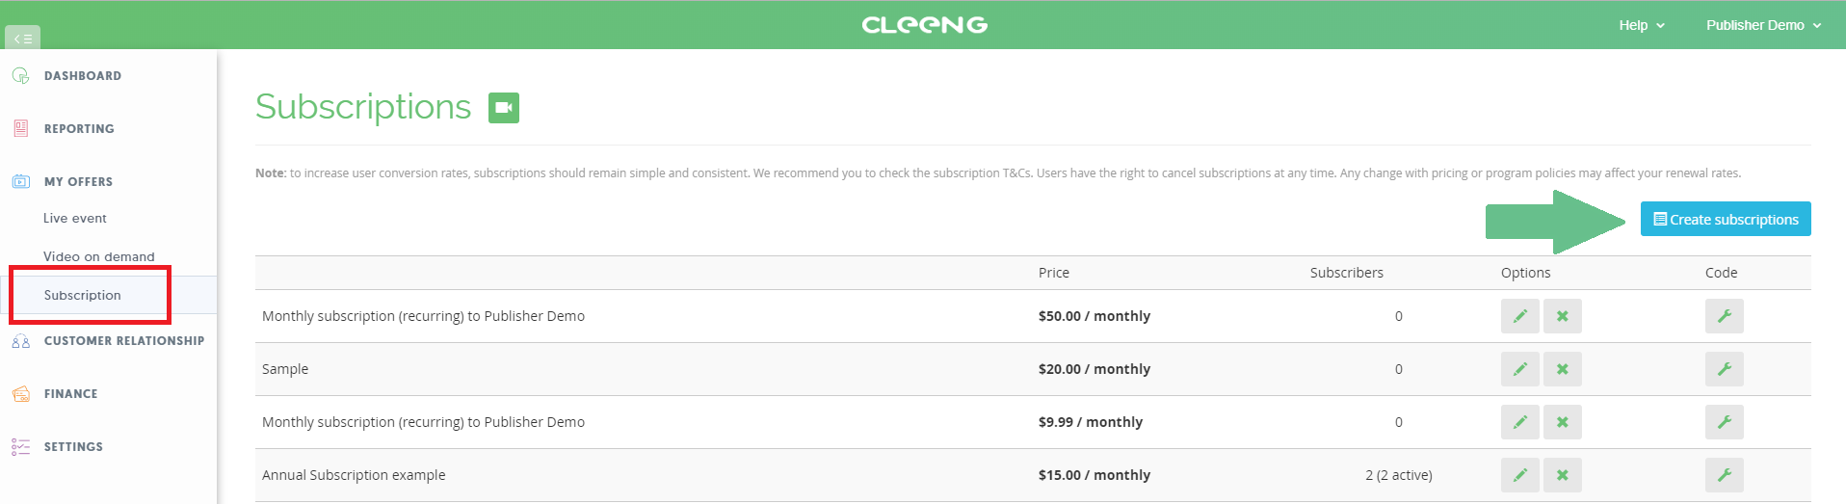Collapse the sidebar with the toggle icon
The image size is (1846, 504).
tap(22, 39)
